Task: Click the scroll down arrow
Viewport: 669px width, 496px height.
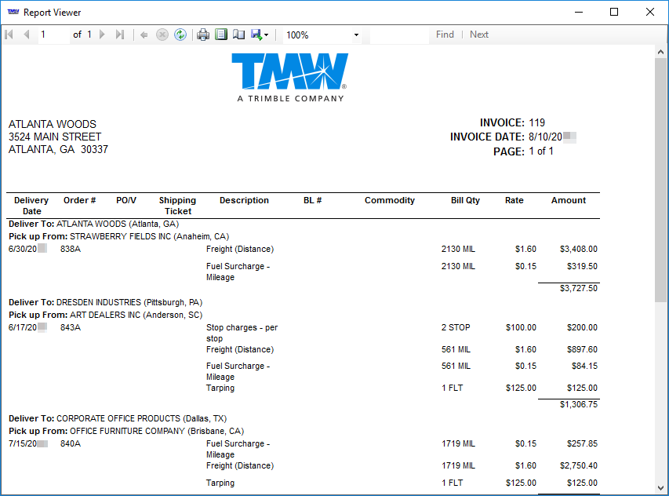Action: pyautogui.click(x=660, y=487)
